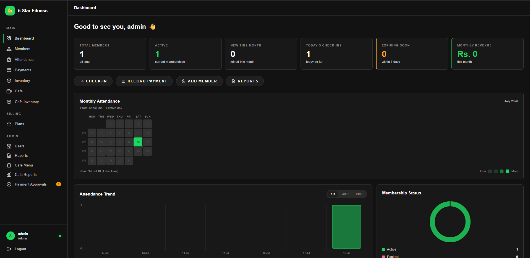Image resolution: width=530 pixels, height=258 pixels.
Task: Click the Payment Approvals check-circle icon
Action: 9,184
